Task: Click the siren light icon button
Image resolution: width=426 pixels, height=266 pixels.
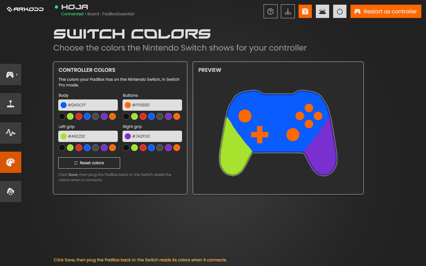Action: [x=322, y=11]
